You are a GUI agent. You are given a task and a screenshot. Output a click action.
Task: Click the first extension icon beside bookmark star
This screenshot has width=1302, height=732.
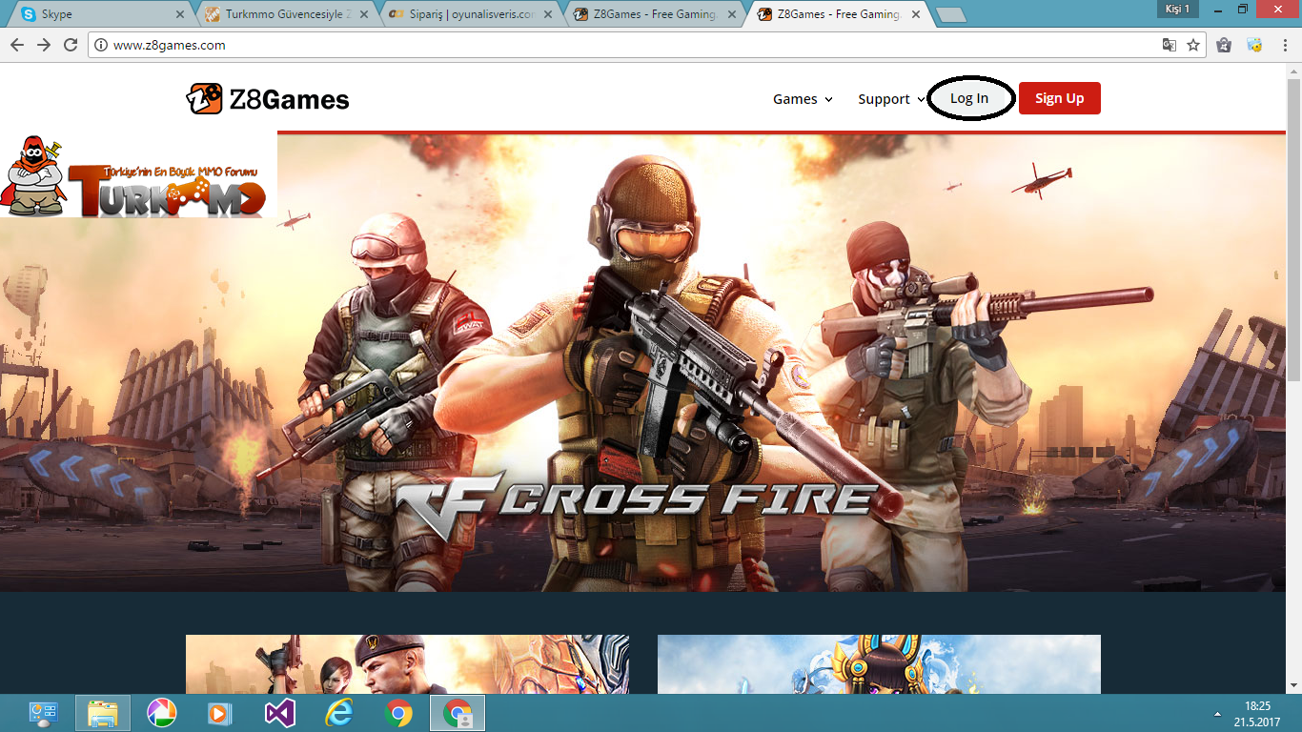[1225, 45]
